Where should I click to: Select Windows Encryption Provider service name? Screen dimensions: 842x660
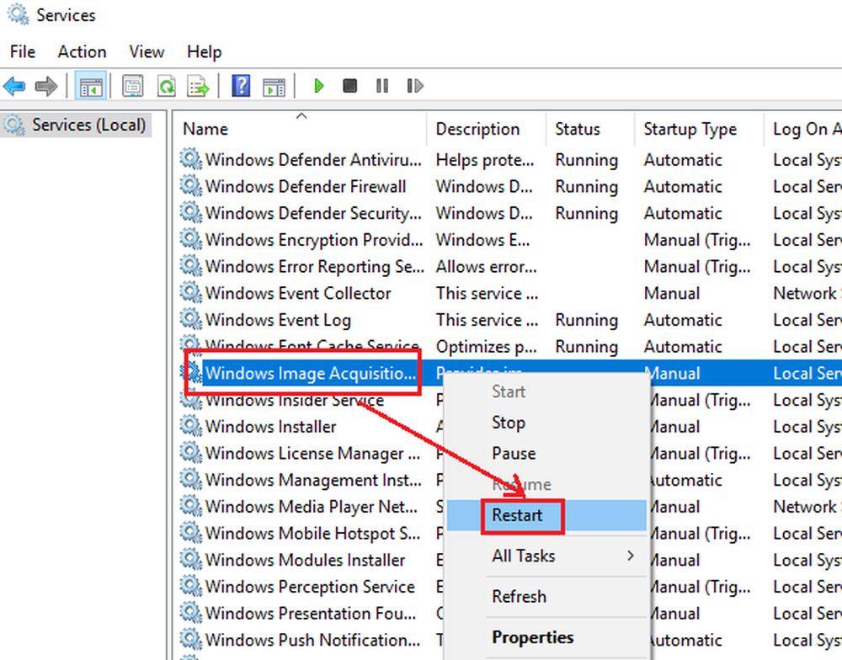point(313,240)
